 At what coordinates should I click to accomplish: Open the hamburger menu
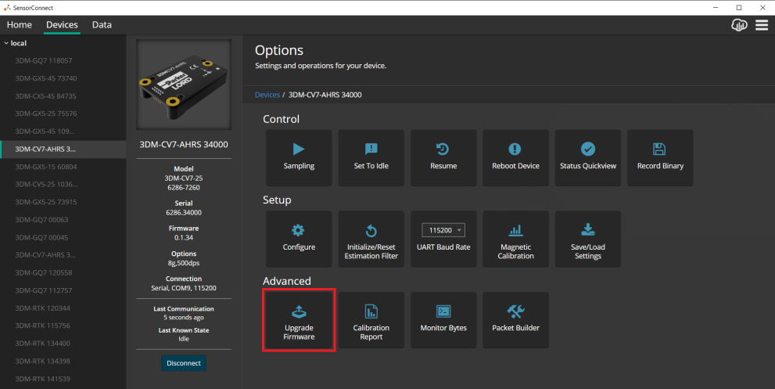(x=762, y=25)
